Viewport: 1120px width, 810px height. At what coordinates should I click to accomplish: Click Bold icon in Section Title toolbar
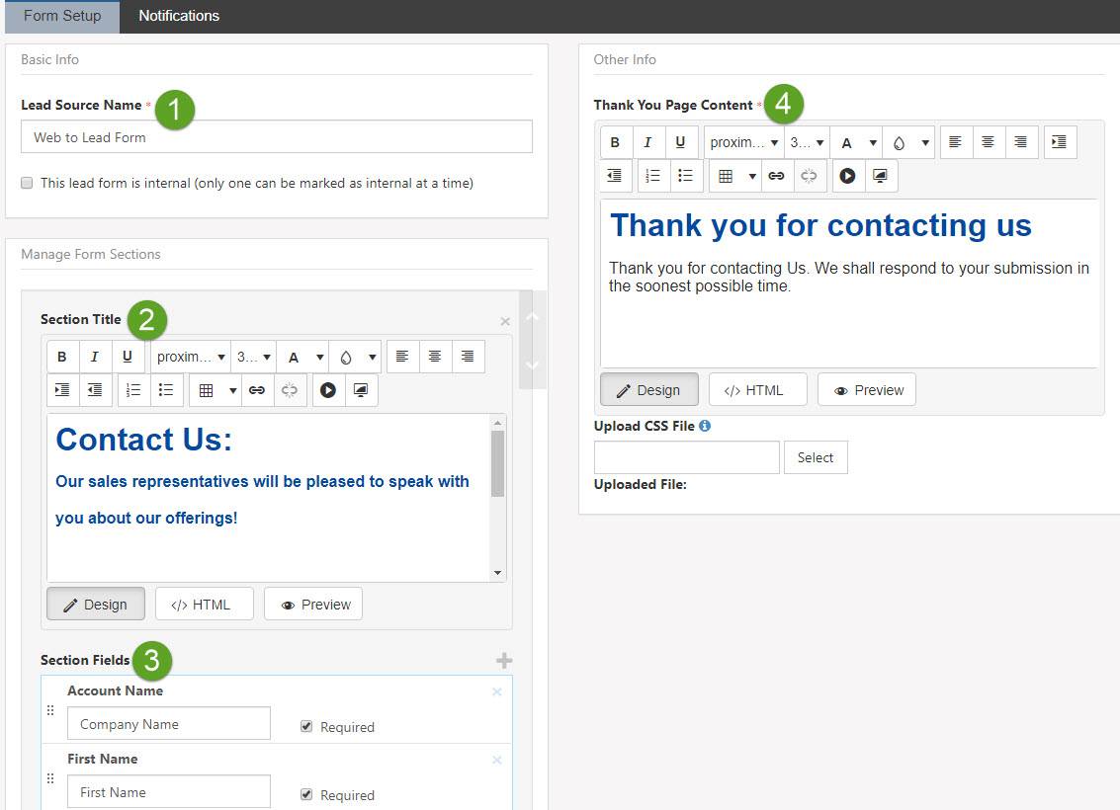(62, 357)
